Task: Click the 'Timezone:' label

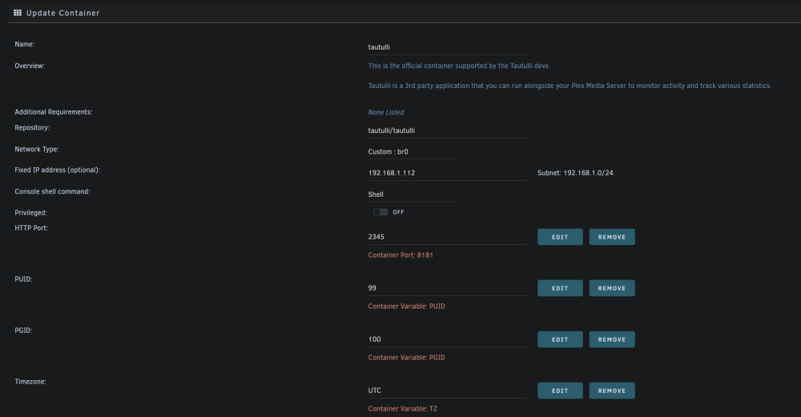Action: 30,382
